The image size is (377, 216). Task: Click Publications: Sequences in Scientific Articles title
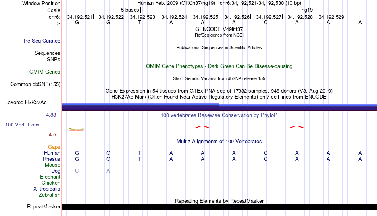click(219, 47)
